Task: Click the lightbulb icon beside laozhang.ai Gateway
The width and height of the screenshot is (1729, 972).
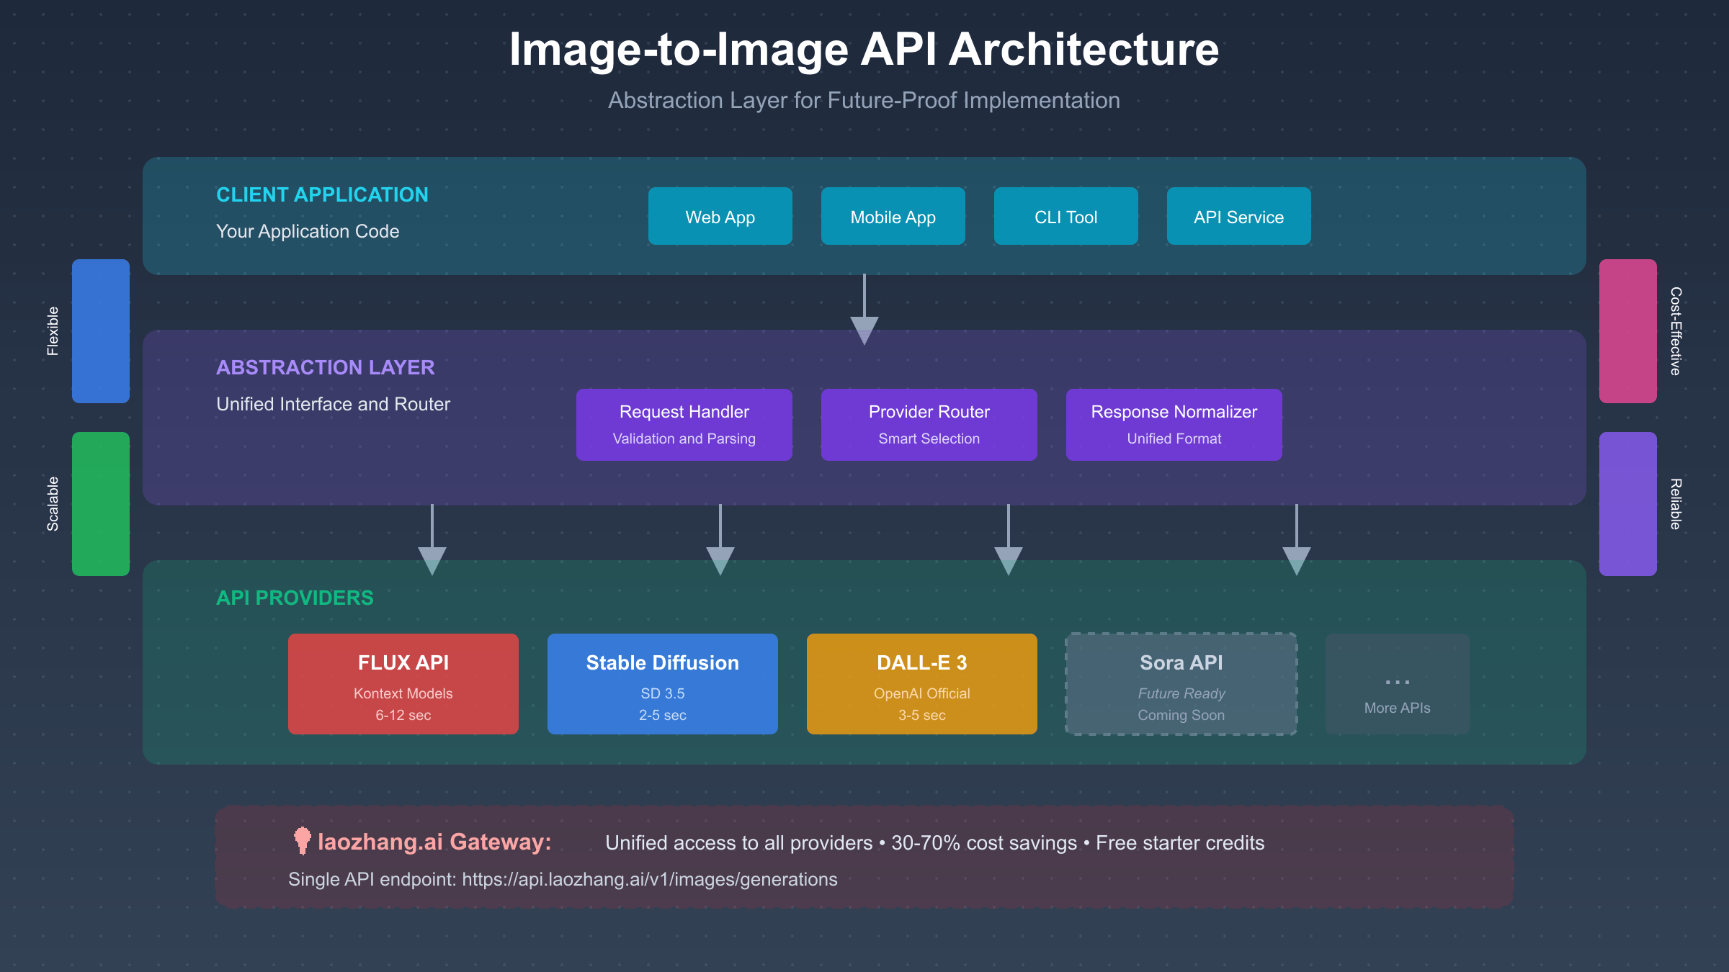Action: pos(303,840)
